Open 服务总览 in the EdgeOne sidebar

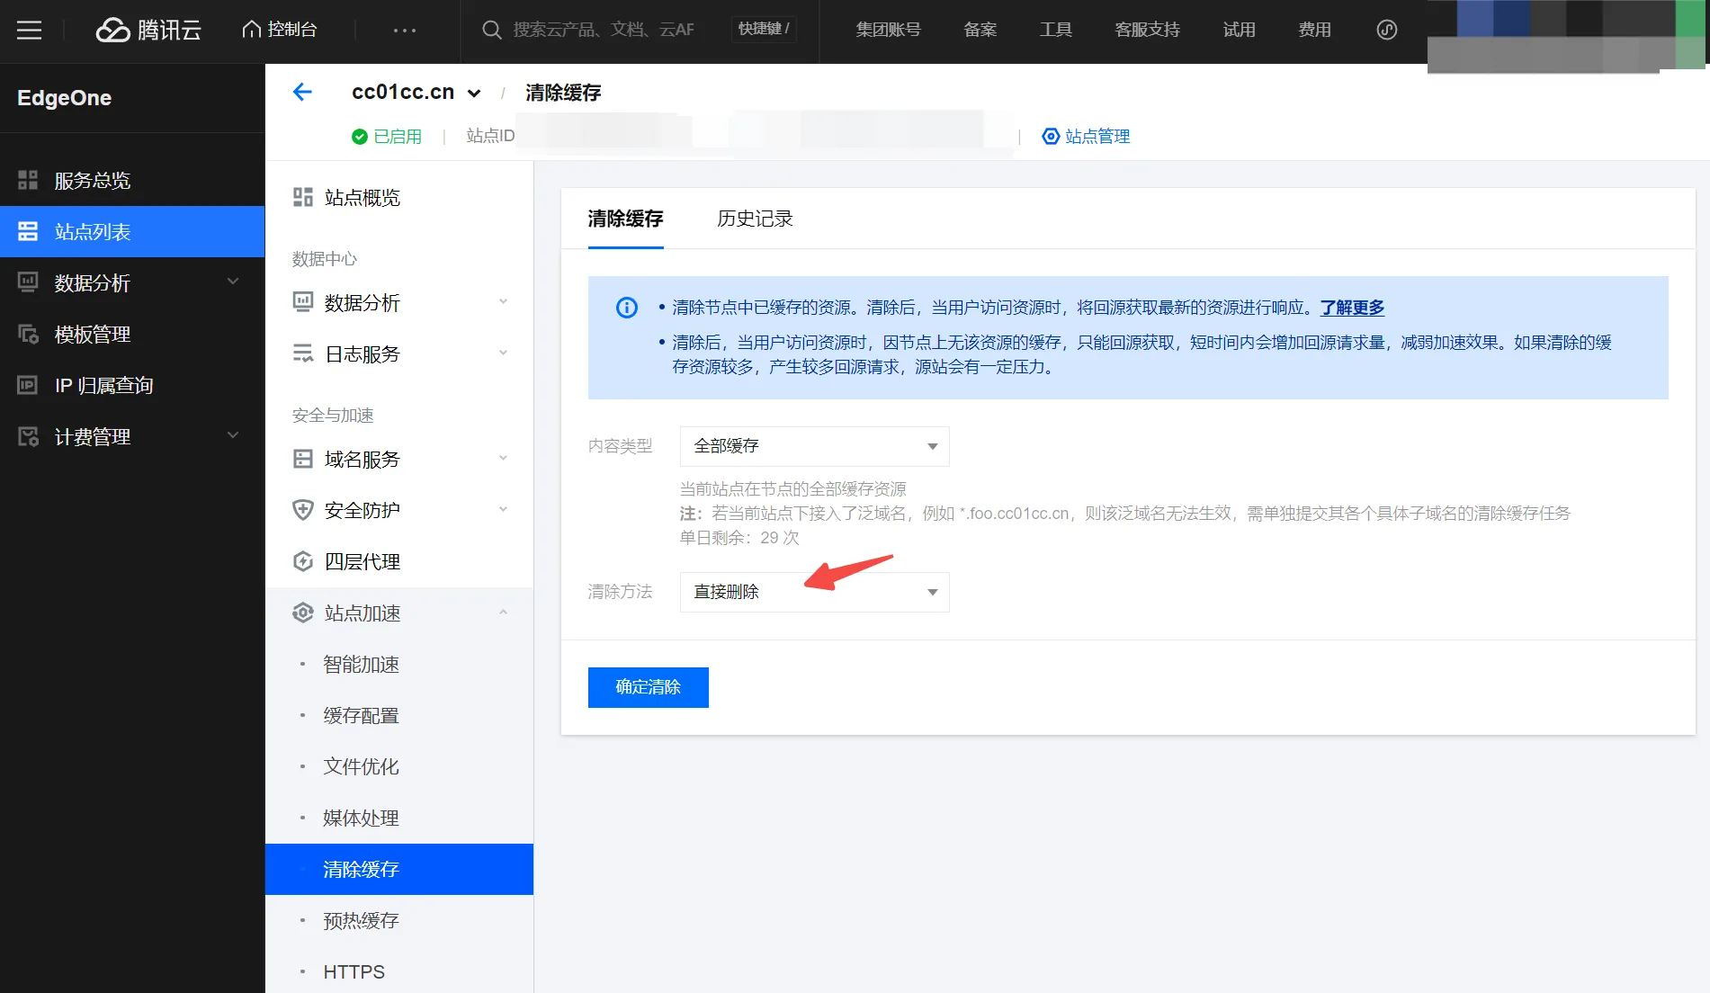[132, 180]
